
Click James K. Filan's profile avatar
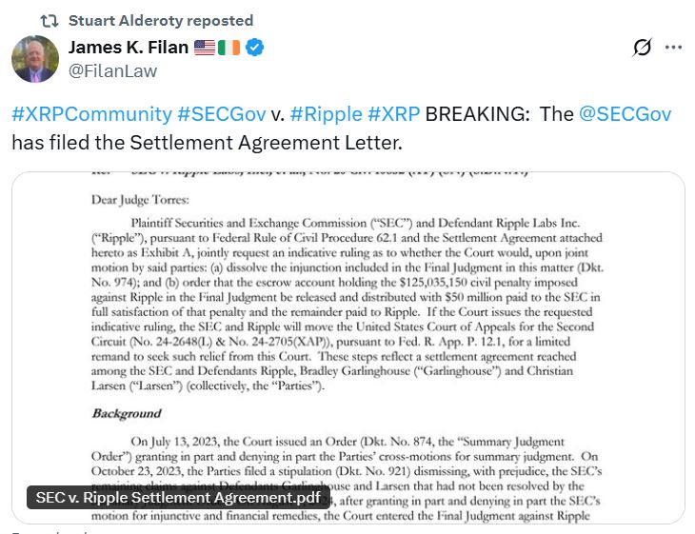click(x=35, y=59)
